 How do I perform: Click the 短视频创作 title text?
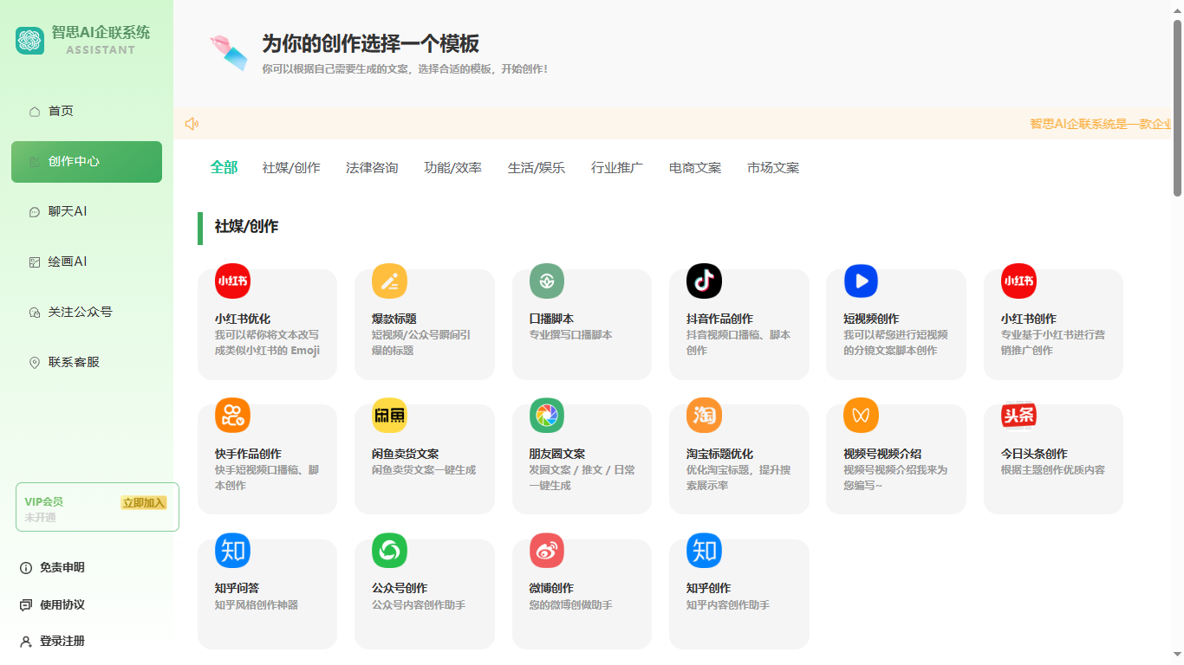point(871,319)
